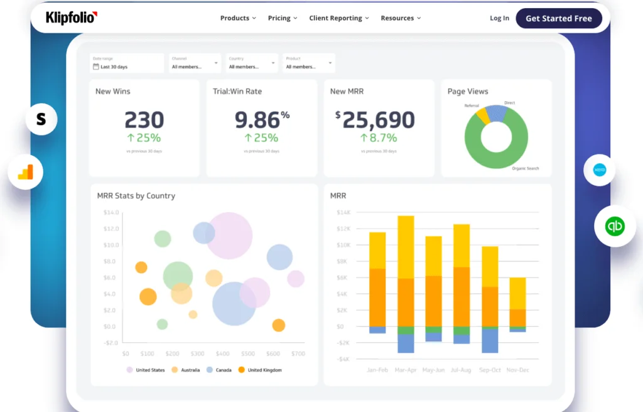Click the Xero integration icon badge
The height and width of the screenshot is (412, 643).
point(600,170)
